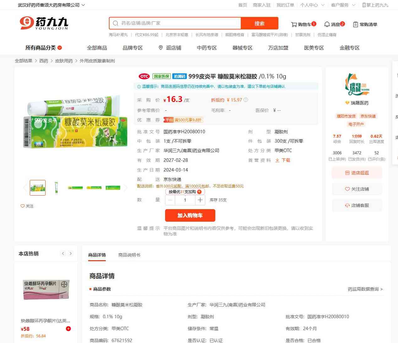398x343 pixels.
Task: Click the download icon for 首营资料
Action: [x=277, y=160]
